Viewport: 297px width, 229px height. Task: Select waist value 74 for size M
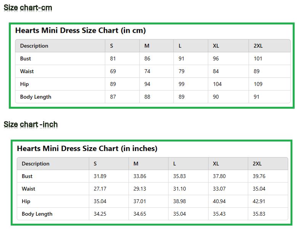pyautogui.click(x=147, y=71)
